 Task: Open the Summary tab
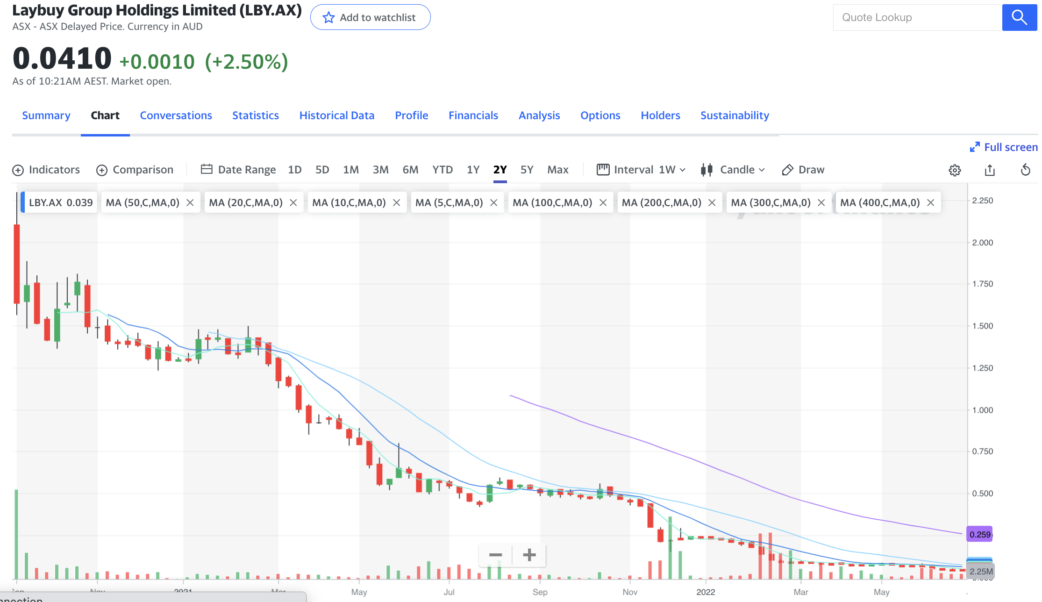pyautogui.click(x=46, y=115)
